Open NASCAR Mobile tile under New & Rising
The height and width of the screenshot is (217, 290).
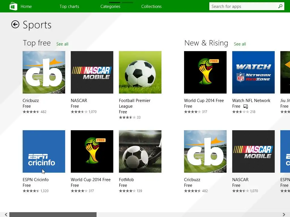pos(253,151)
